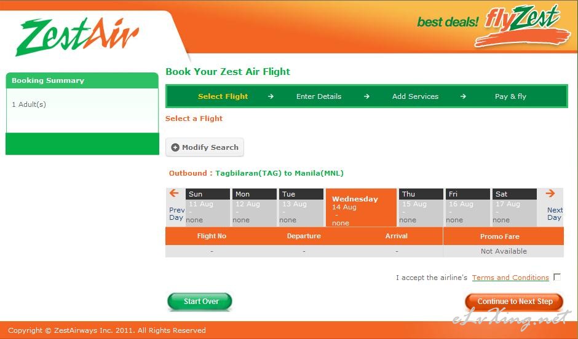Open the Terms and Conditions link
This screenshot has height=339, width=578.
pos(510,278)
